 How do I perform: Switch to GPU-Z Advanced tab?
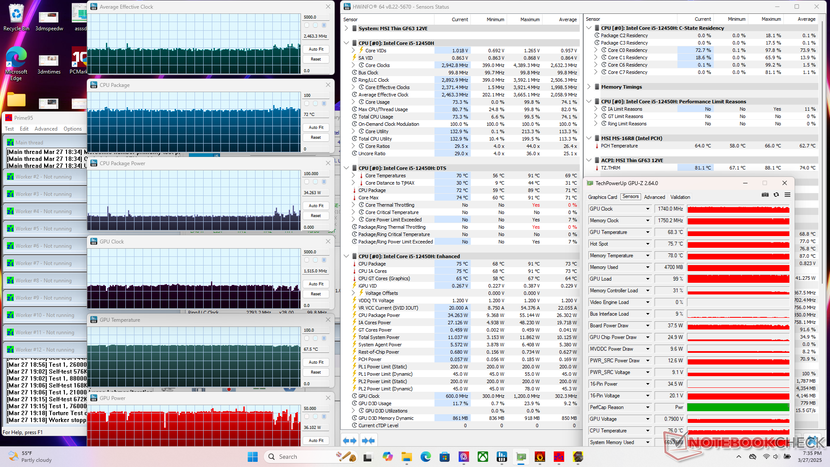coord(654,197)
